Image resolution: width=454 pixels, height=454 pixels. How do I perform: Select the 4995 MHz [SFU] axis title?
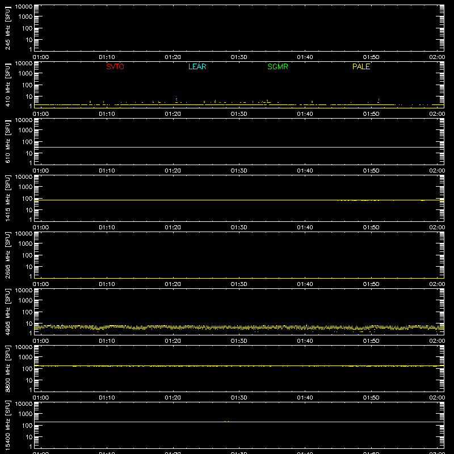(x=7, y=312)
